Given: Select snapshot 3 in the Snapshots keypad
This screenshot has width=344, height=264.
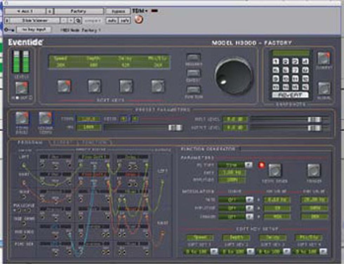Looking at the screenshot, I should (x=295, y=61).
